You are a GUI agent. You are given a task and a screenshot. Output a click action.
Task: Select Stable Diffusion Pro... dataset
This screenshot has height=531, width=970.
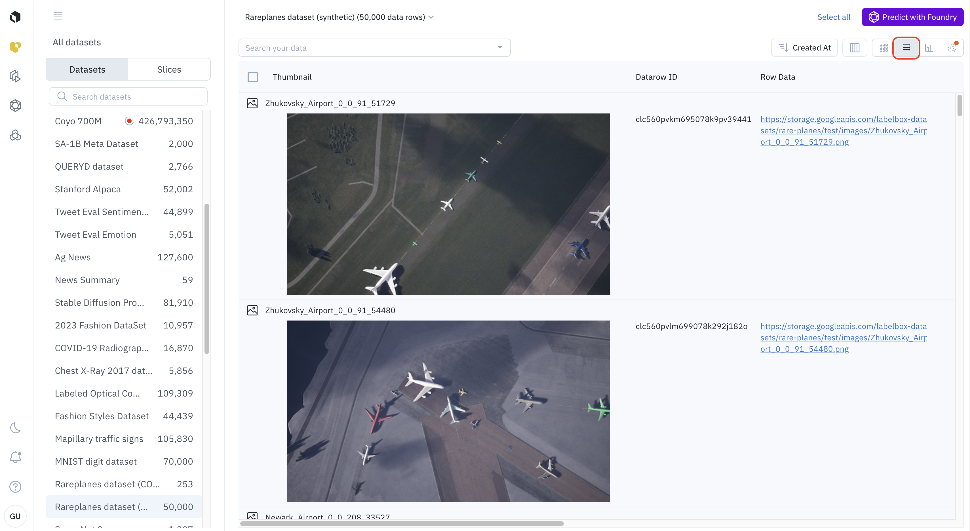pyautogui.click(x=123, y=303)
